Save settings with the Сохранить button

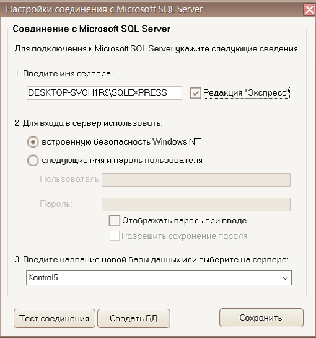[x=261, y=318]
